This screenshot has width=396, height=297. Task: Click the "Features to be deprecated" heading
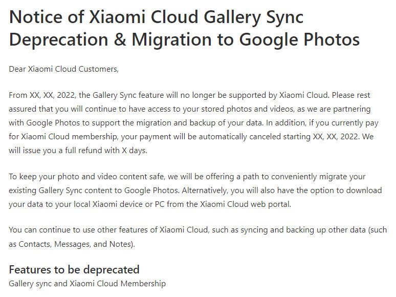click(x=74, y=270)
